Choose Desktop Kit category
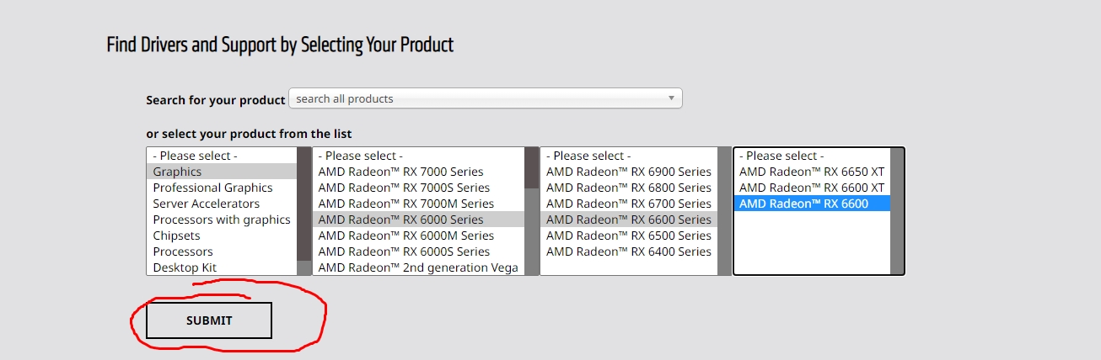 [185, 267]
